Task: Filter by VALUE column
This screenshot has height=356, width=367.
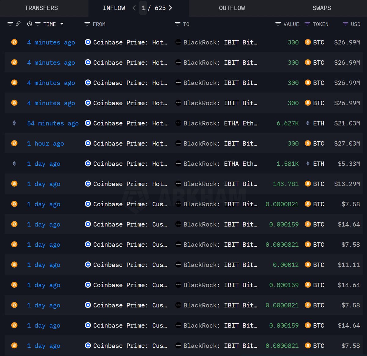Action: tap(278, 24)
